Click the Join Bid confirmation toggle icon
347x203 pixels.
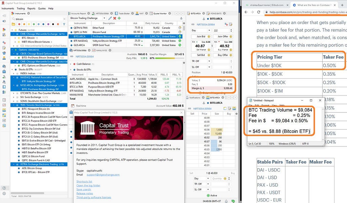[209, 37]
